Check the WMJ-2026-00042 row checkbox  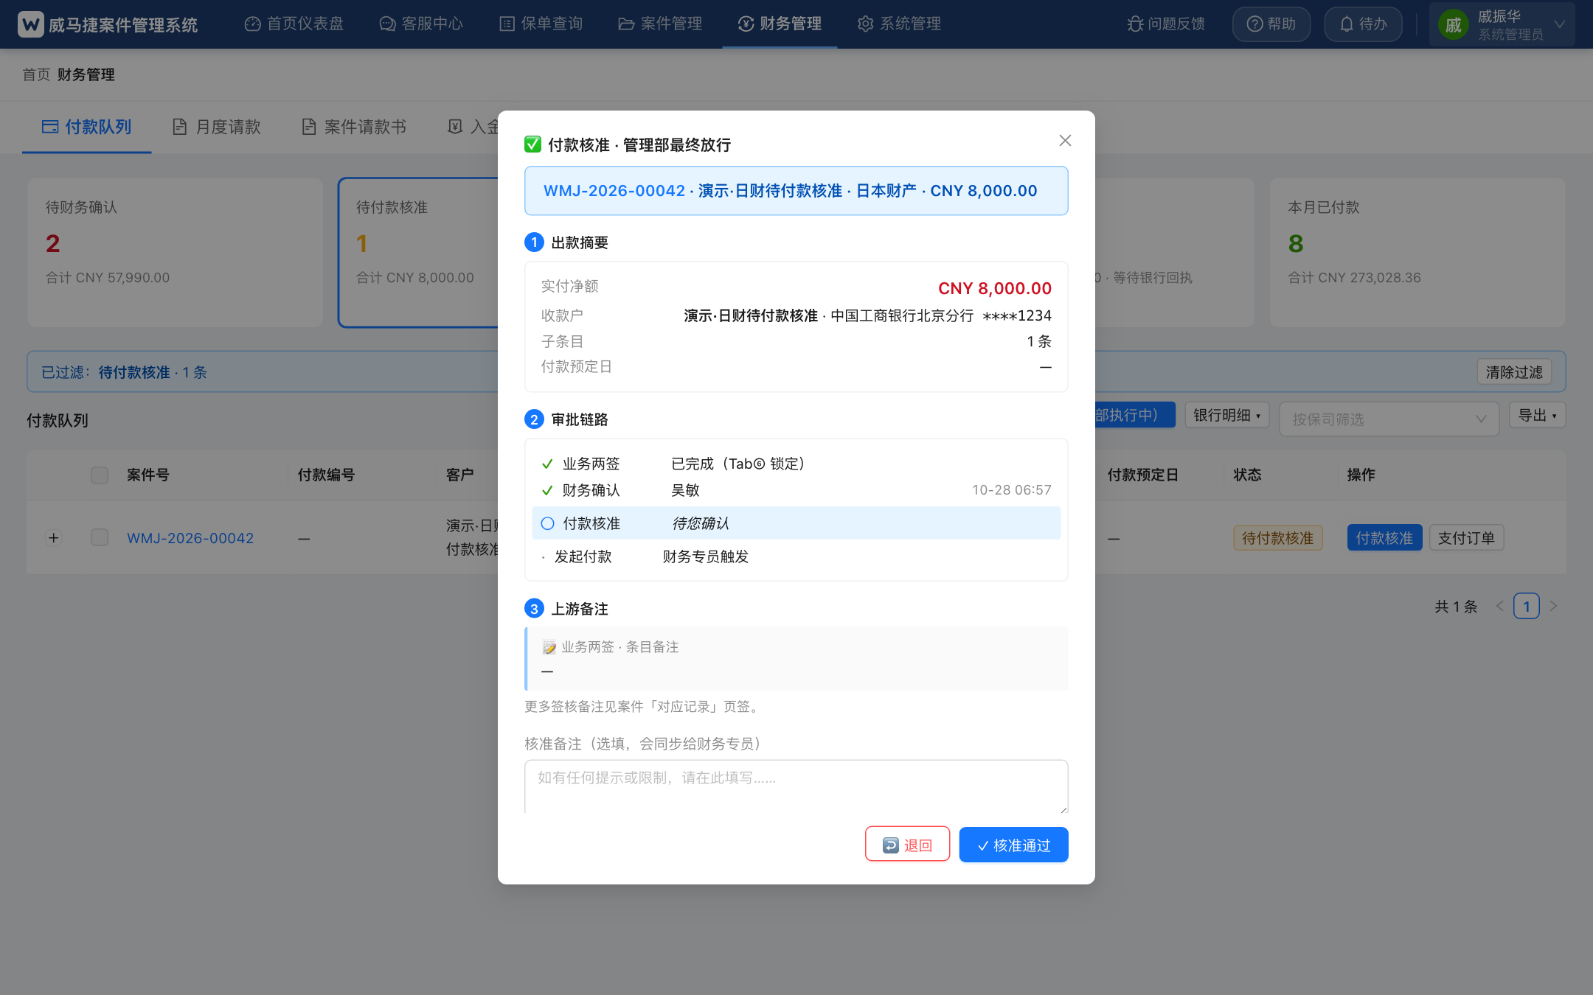click(x=100, y=537)
